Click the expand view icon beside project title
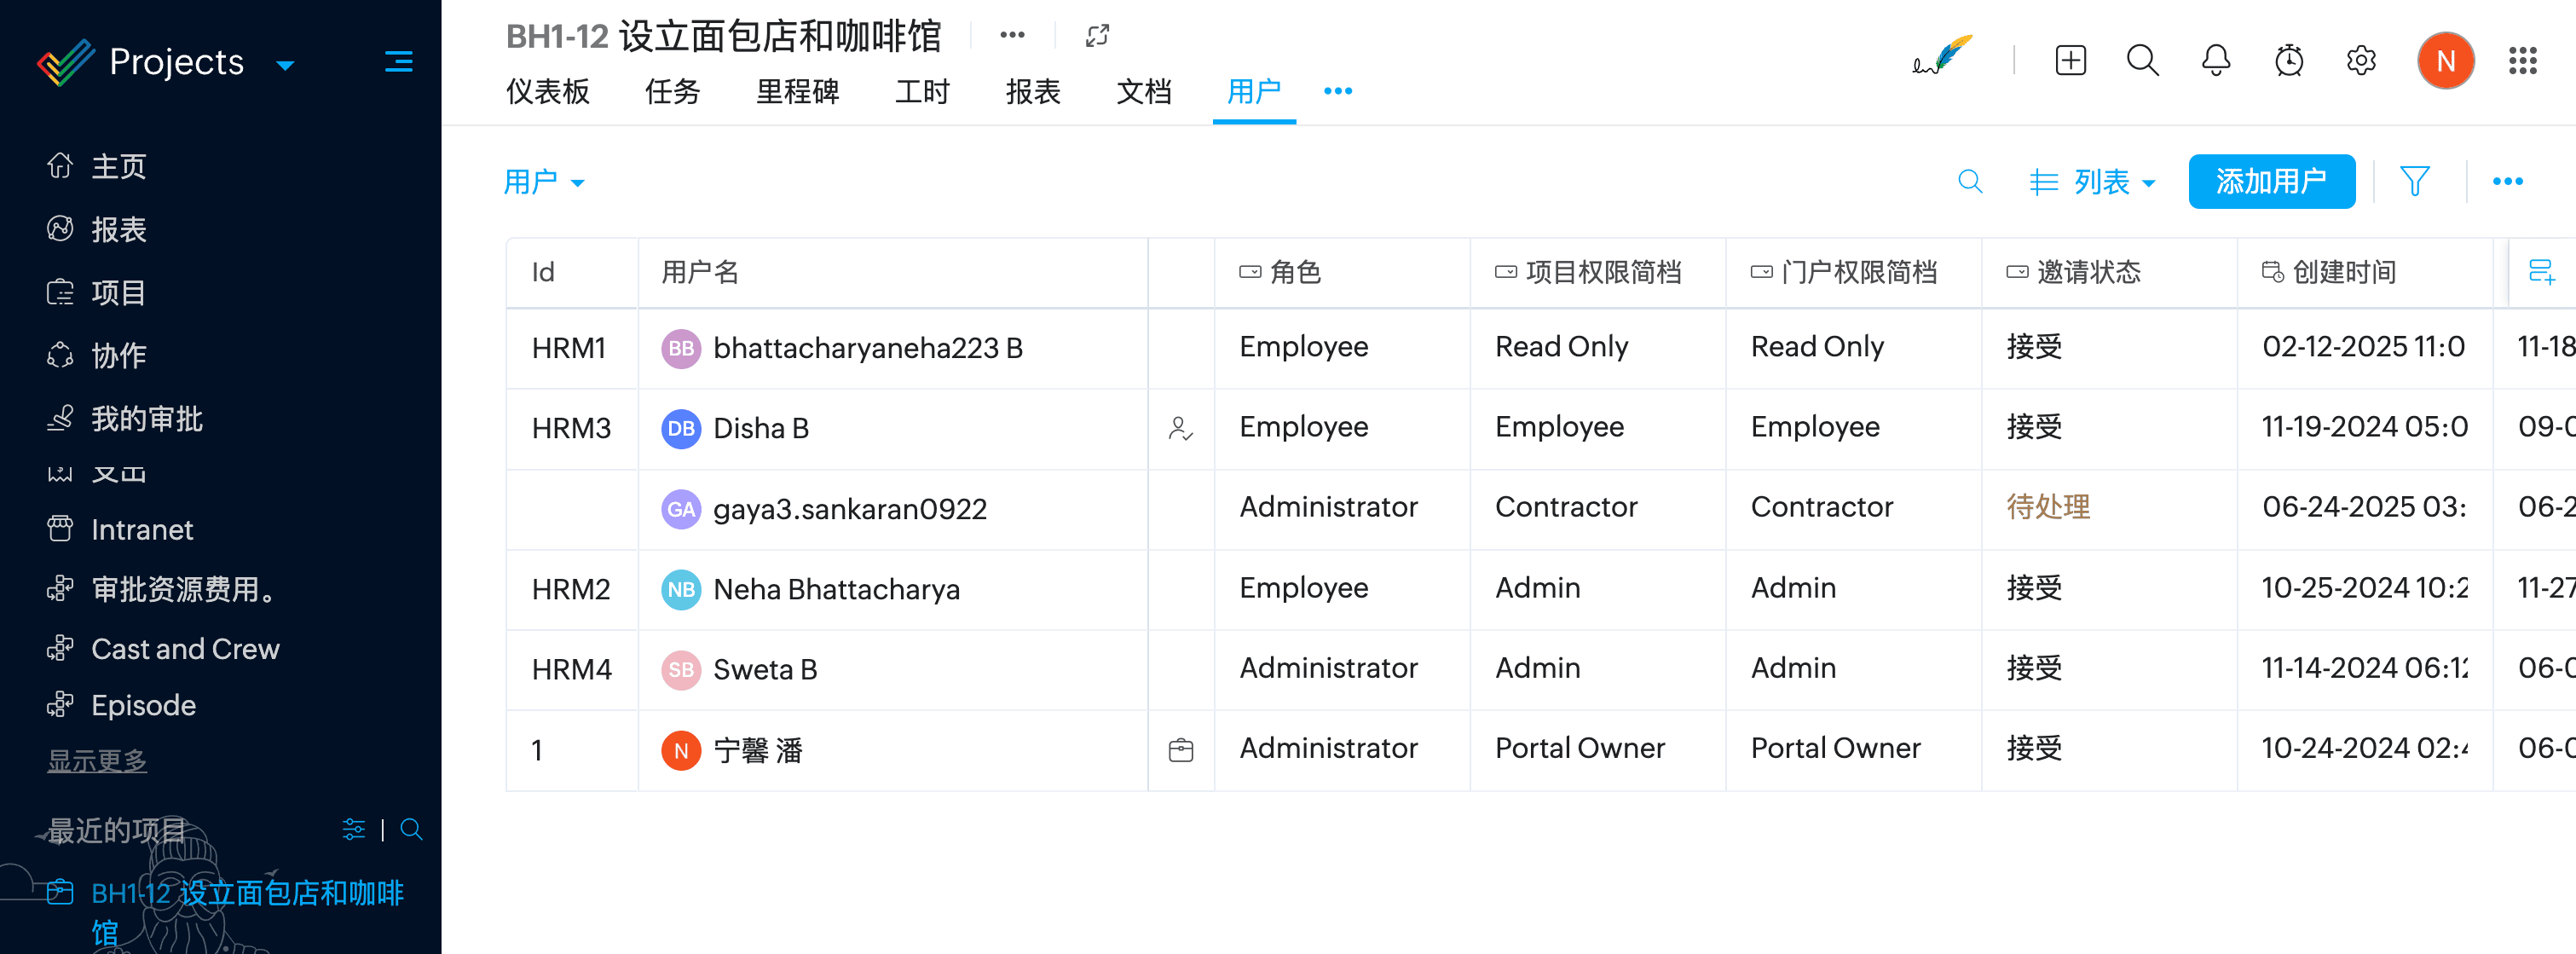The width and height of the screenshot is (2576, 954). click(1097, 36)
